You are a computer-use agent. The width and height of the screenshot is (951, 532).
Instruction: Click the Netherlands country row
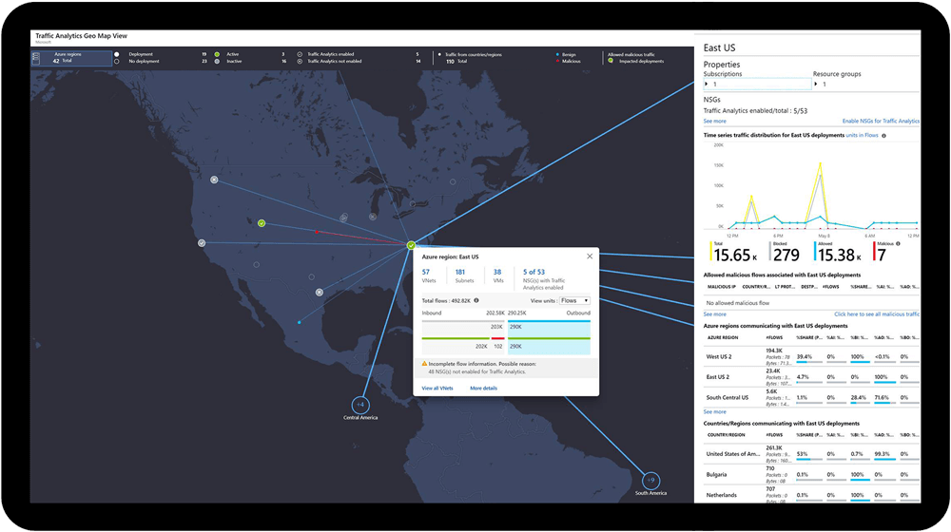[x=811, y=495]
